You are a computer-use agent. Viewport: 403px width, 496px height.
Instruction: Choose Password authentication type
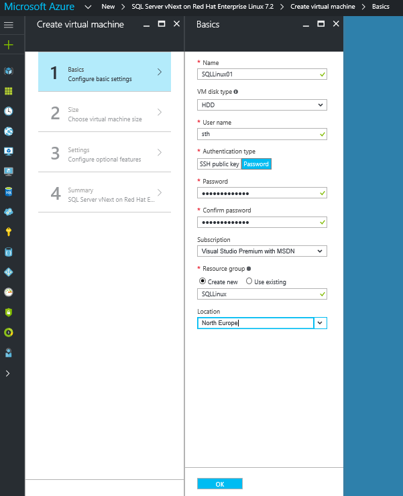click(256, 164)
